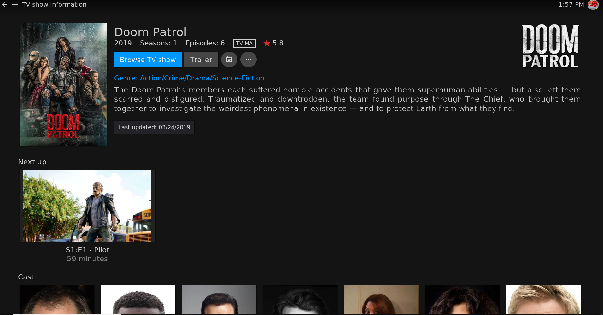Click the Doom Patrol poster image
The image size is (603, 315).
(x=63, y=85)
